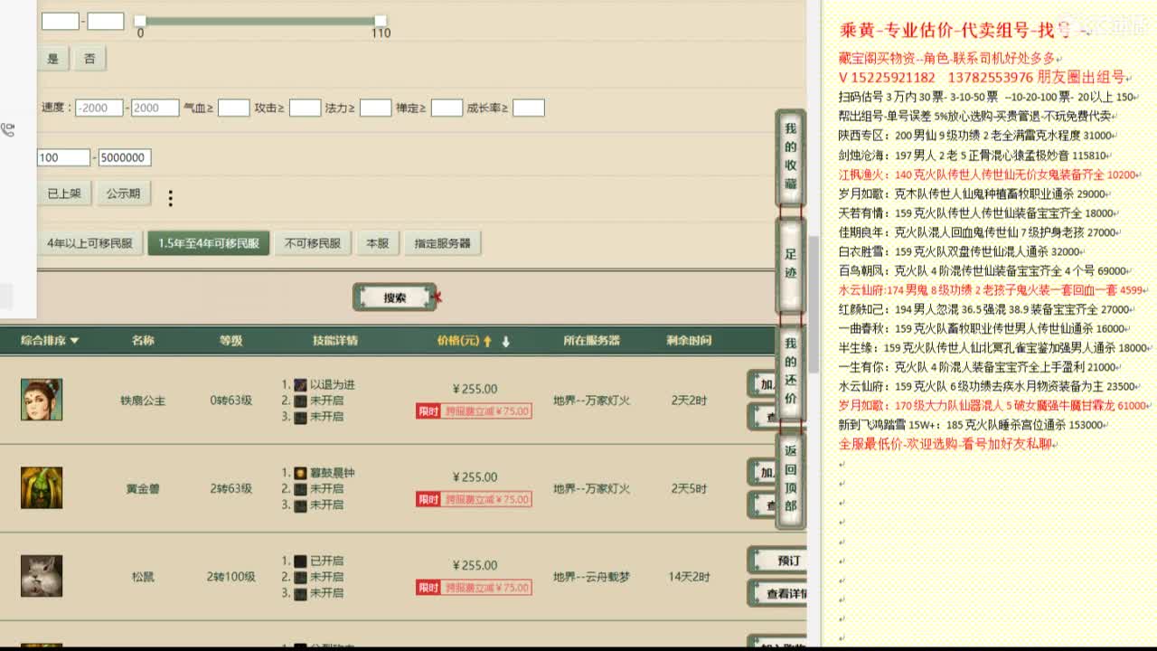This screenshot has width=1157, height=651.
Task: Click the 松鼠 item name
Action: tap(143, 577)
